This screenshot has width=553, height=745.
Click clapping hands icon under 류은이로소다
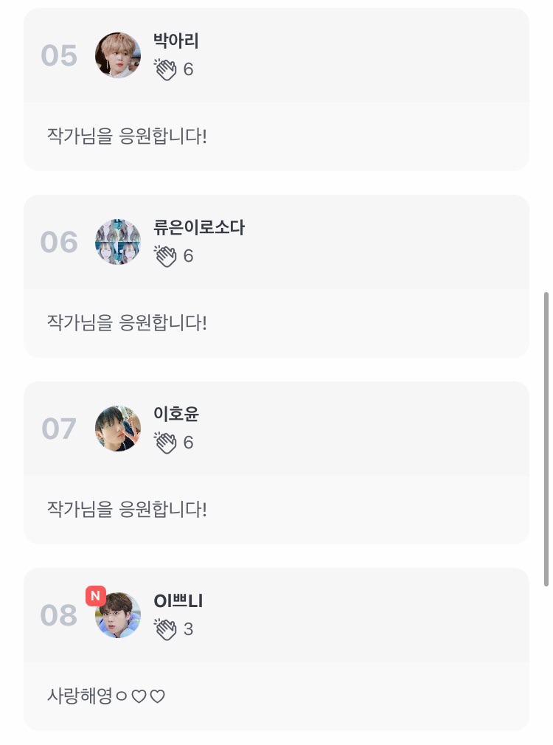coord(166,256)
